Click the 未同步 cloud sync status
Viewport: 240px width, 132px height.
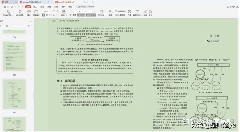tap(231, 7)
